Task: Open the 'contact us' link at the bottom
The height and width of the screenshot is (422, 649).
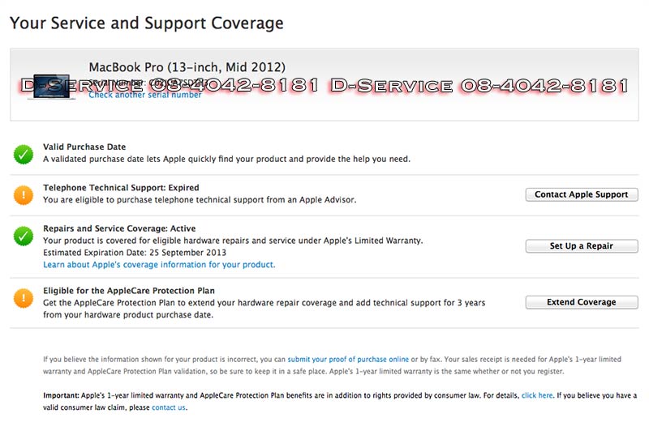Action: pyautogui.click(x=168, y=407)
